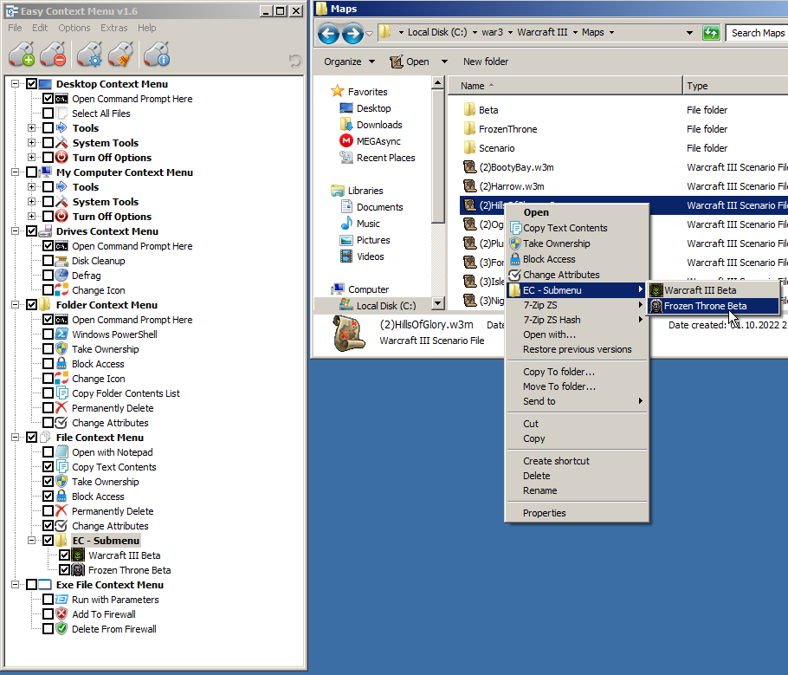Expand System Tools under My Computer Context Menu
This screenshot has height=675, width=788.
[x=32, y=202]
